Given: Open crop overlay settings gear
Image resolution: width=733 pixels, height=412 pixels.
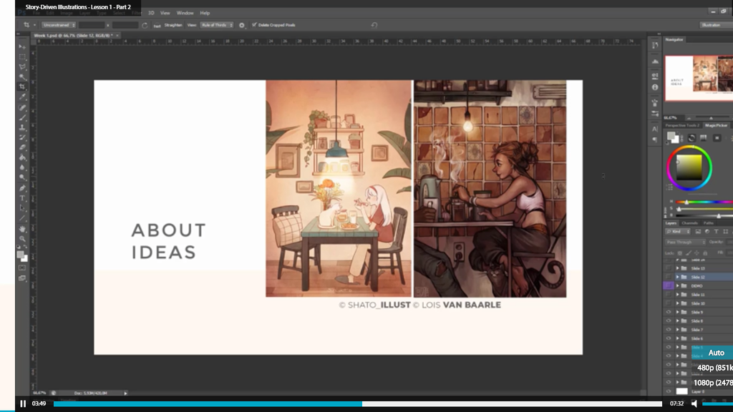Looking at the screenshot, I should (242, 25).
